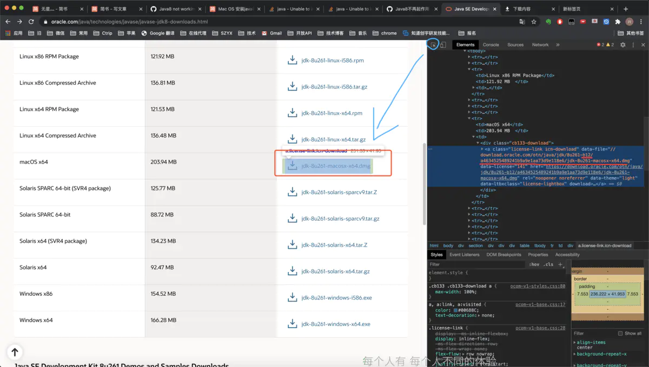
Task: Collapse the tbody node in the DOM tree
Action: [466, 51]
